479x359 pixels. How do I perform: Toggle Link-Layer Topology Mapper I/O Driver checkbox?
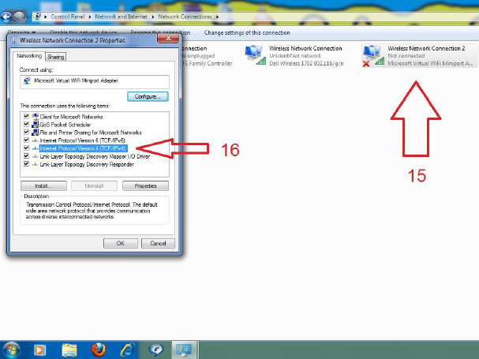point(26,155)
